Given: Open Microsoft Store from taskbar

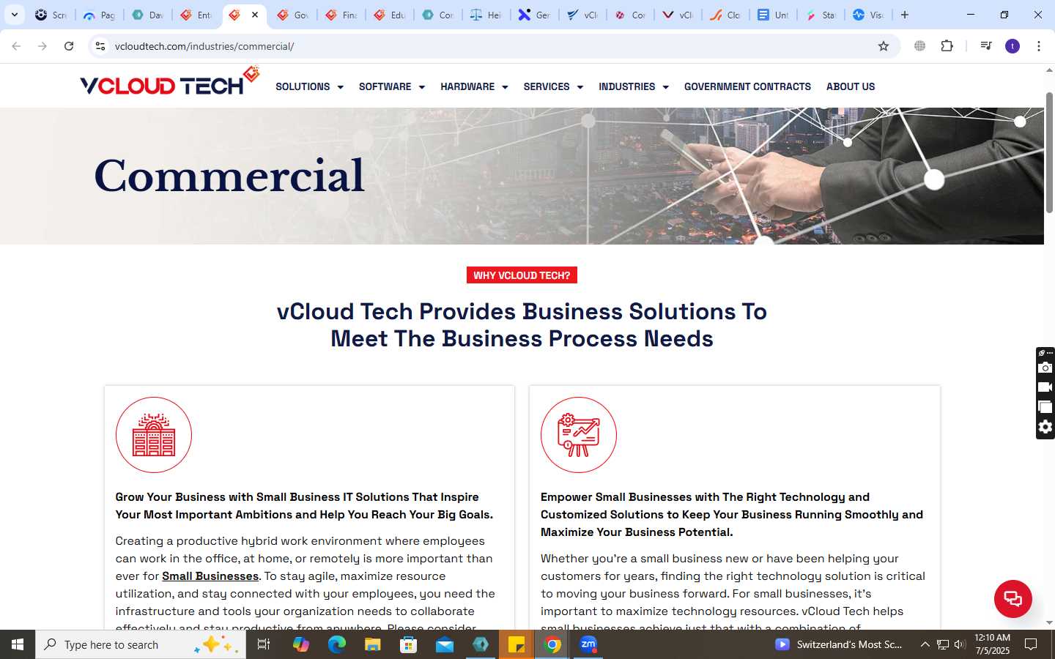Looking at the screenshot, I should point(408,644).
